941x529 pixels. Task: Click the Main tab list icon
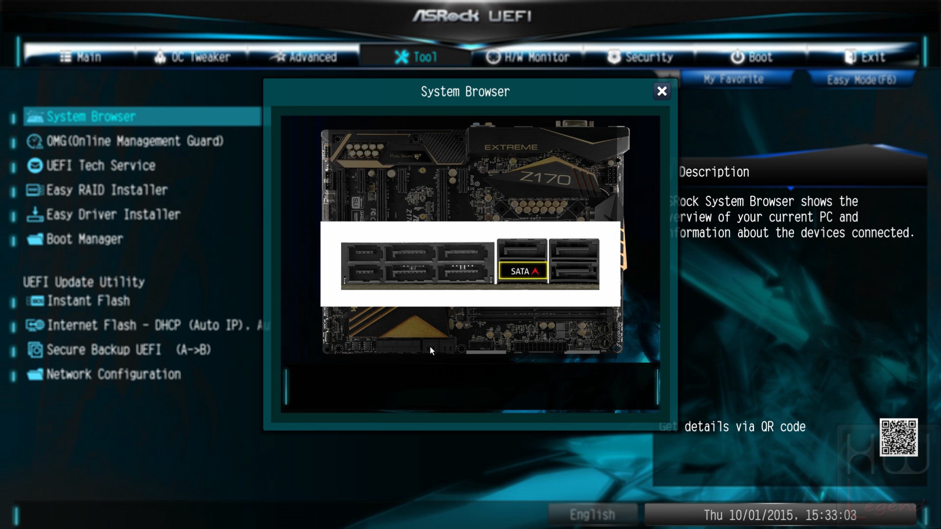[65, 57]
